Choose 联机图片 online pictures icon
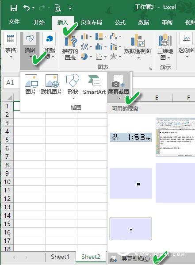195x265 pixels. tap(52, 84)
